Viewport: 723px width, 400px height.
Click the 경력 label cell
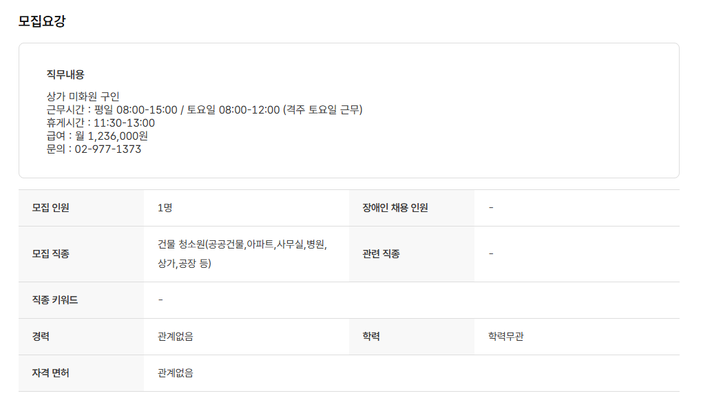coord(41,337)
